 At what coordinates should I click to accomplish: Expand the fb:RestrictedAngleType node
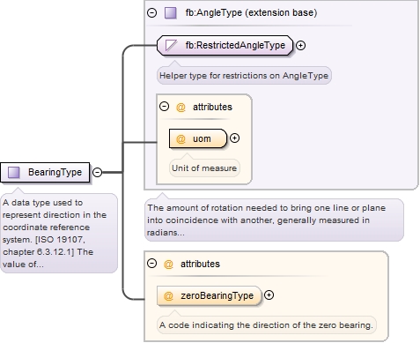click(x=300, y=46)
